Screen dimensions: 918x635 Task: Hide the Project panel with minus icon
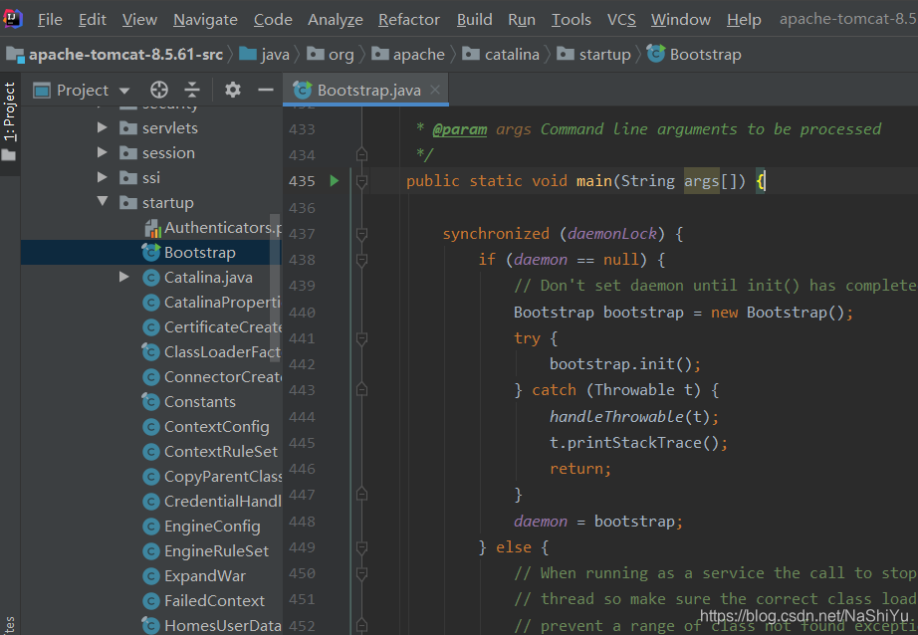pyautogui.click(x=266, y=91)
